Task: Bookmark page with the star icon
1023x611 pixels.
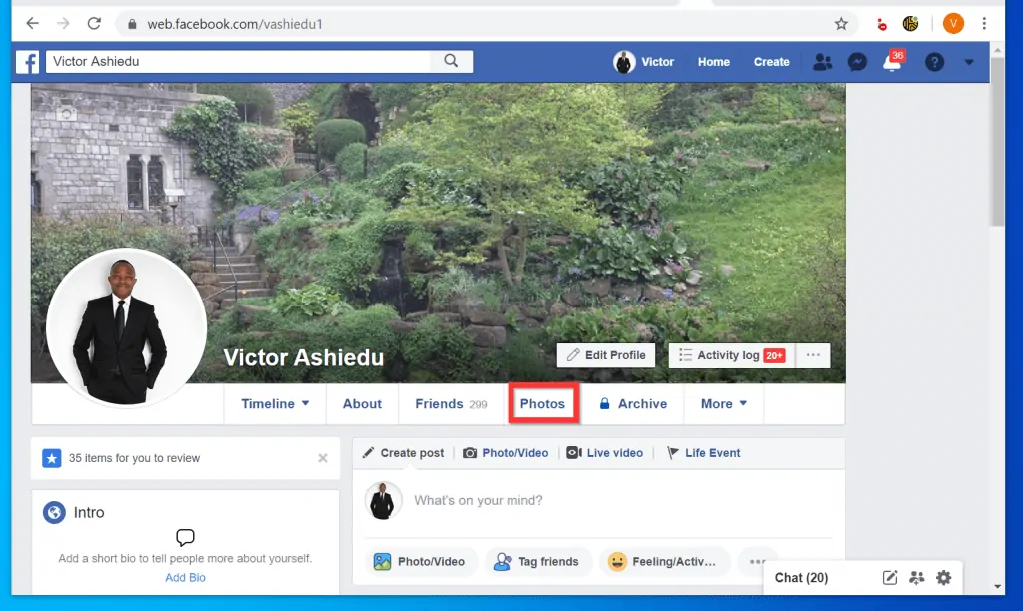Action: click(841, 24)
